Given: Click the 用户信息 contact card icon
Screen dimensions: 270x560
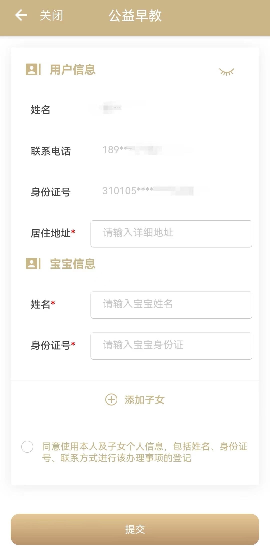Looking at the screenshot, I should pyautogui.click(x=33, y=69).
